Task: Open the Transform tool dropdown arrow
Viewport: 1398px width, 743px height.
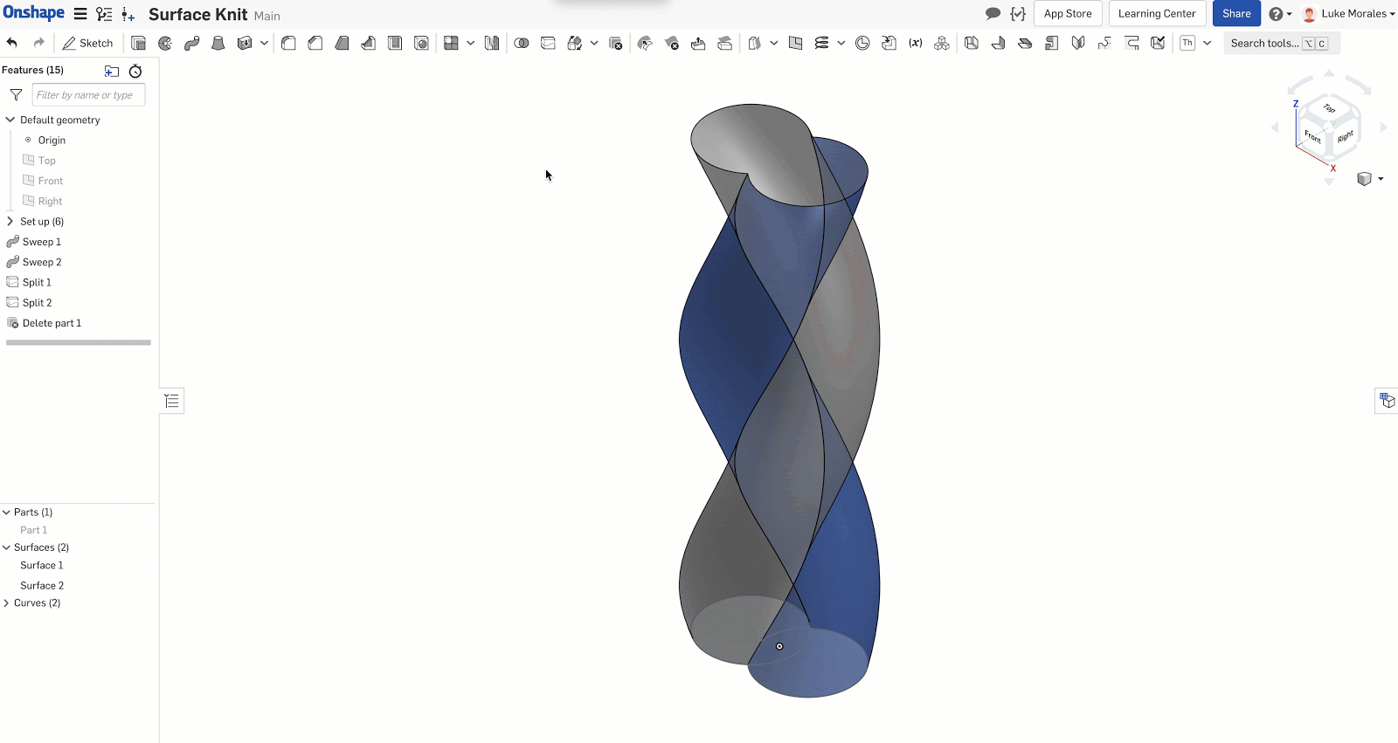Action: [x=594, y=43]
